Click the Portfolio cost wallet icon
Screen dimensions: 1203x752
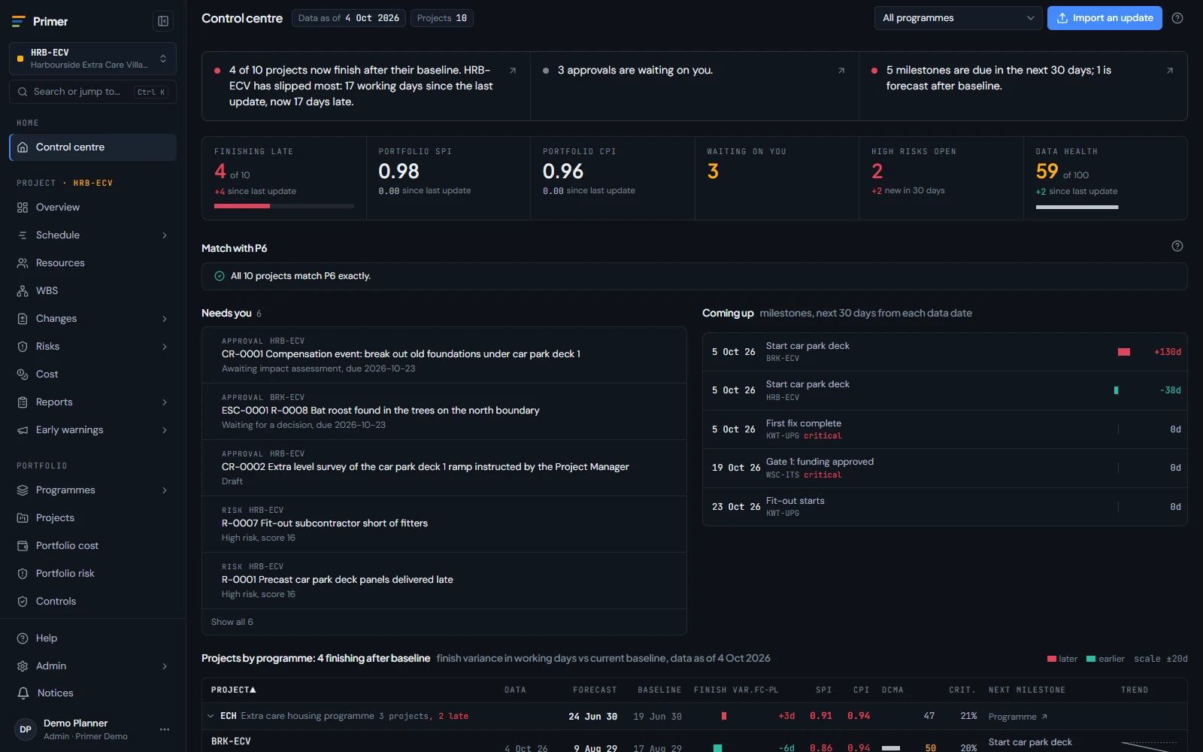[x=23, y=546]
